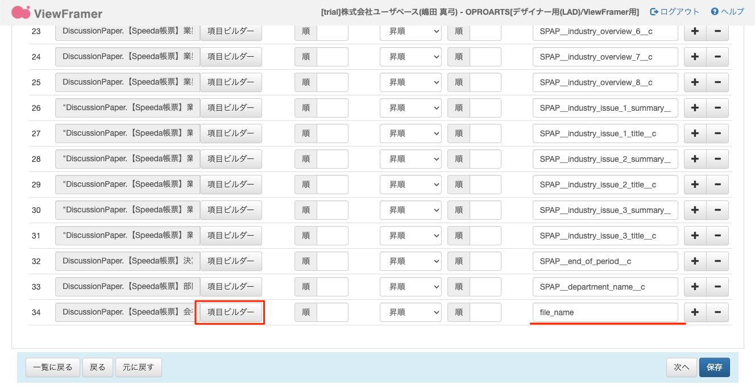Click the ログアウト logout link
This screenshot has width=755, height=385.
pyautogui.click(x=675, y=12)
